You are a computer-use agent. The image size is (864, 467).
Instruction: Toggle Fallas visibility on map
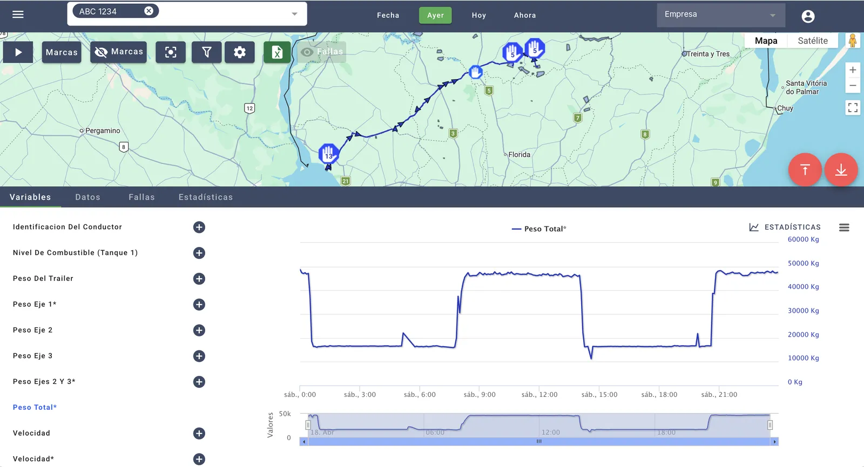click(x=322, y=52)
